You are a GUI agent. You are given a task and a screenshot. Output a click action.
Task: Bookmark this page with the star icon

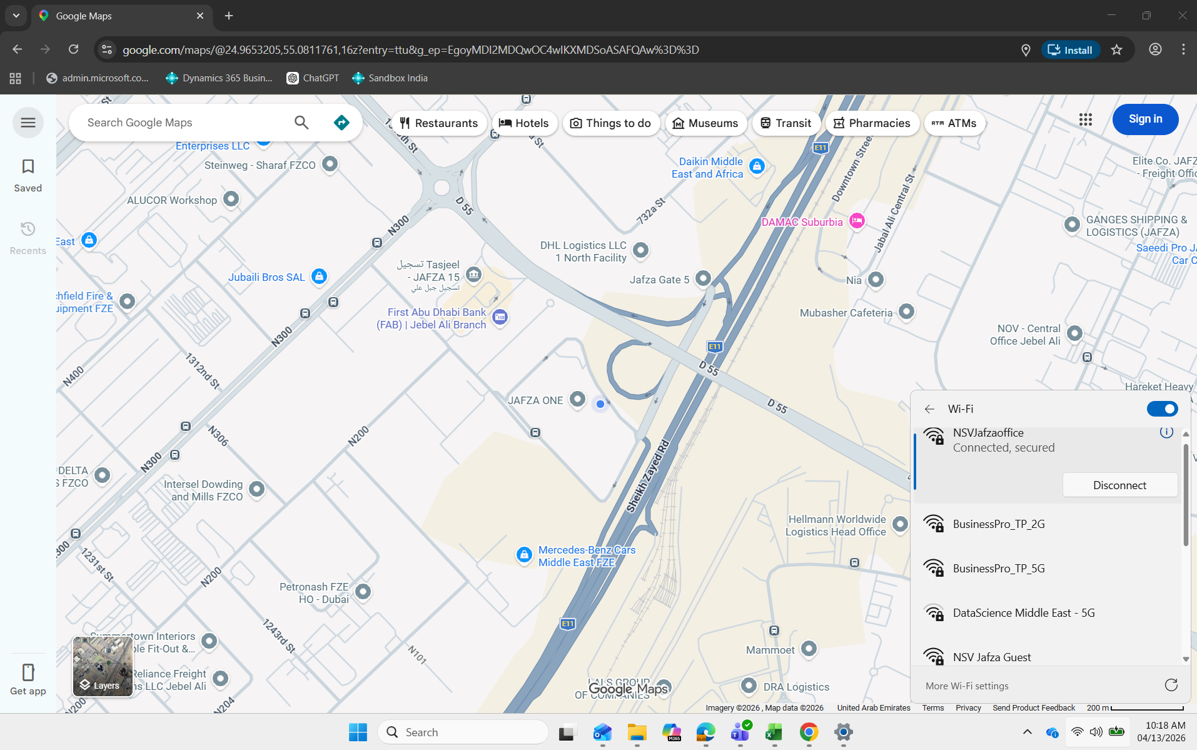tap(1117, 49)
